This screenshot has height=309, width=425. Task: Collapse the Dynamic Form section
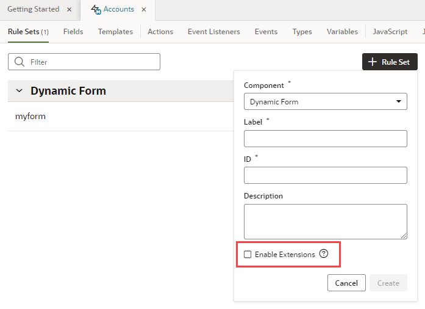pos(20,91)
